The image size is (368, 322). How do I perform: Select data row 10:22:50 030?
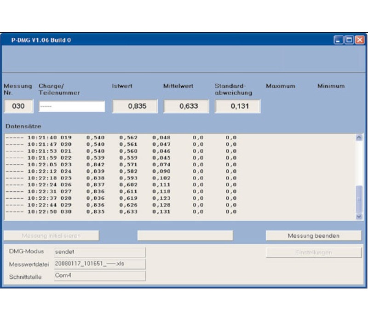point(121,212)
